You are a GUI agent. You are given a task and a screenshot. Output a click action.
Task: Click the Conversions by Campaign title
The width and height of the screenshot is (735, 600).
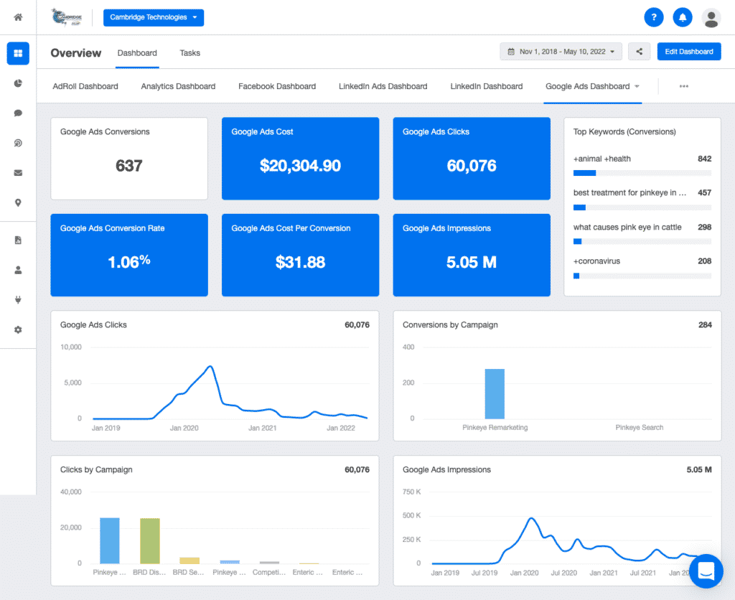pos(450,325)
